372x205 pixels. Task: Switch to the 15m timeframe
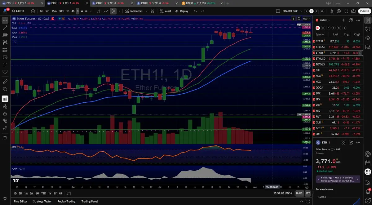point(54,11)
